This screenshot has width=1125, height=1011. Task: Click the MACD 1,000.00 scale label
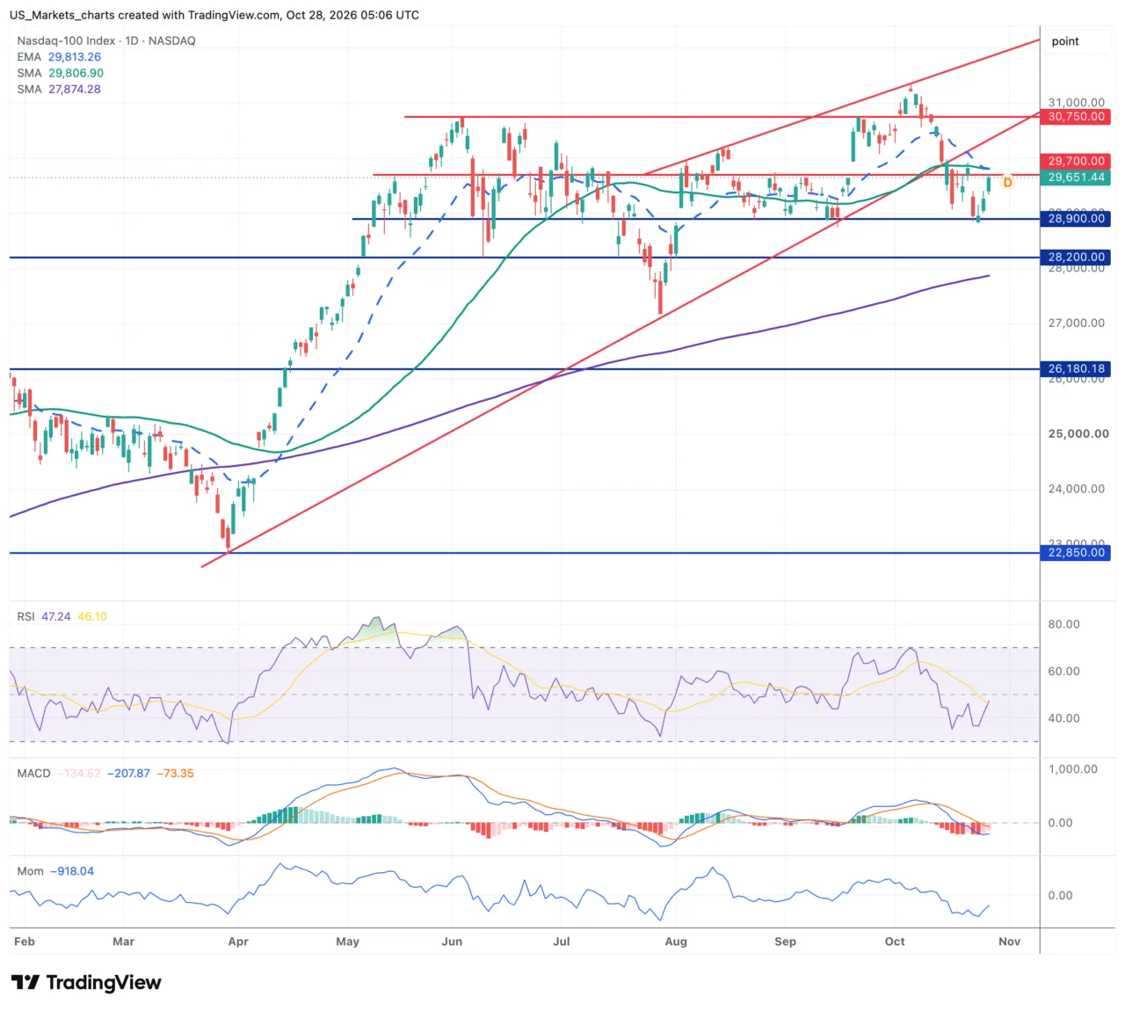[1072, 768]
